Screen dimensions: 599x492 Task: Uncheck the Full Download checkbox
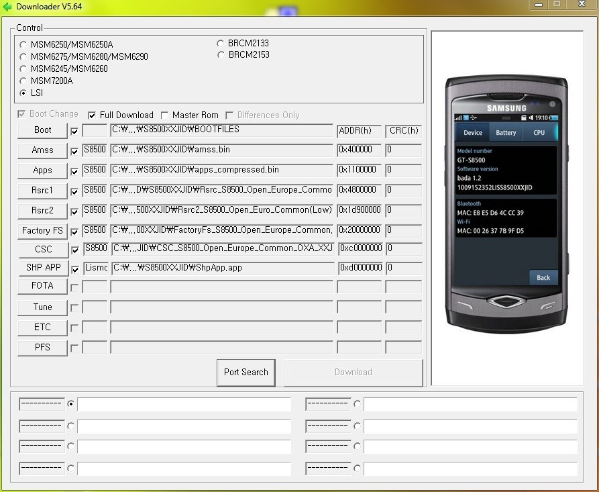point(92,115)
